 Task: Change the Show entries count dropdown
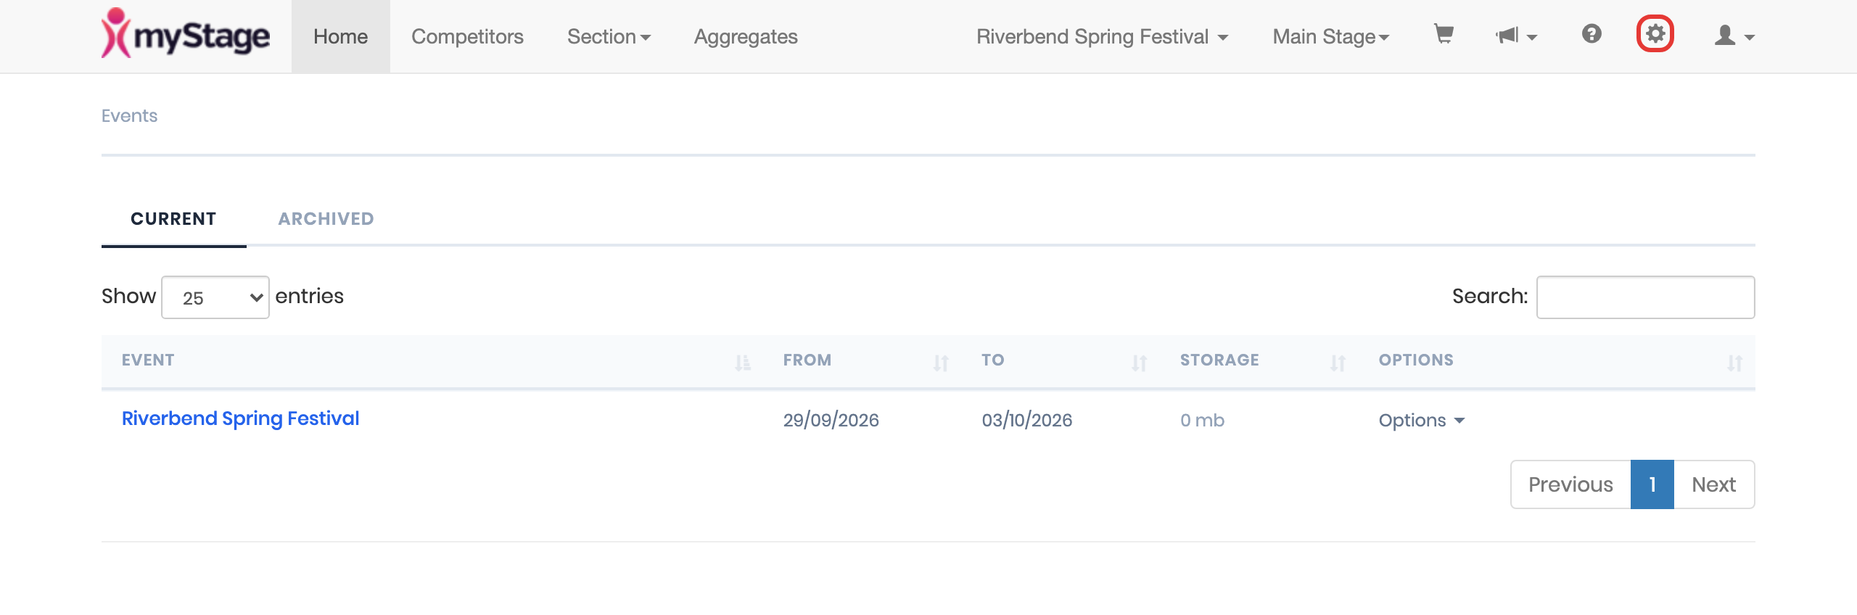pyautogui.click(x=215, y=297)
